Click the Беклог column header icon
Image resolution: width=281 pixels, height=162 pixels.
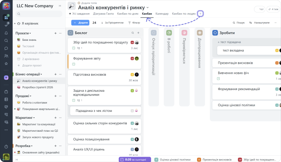[70, 33]
